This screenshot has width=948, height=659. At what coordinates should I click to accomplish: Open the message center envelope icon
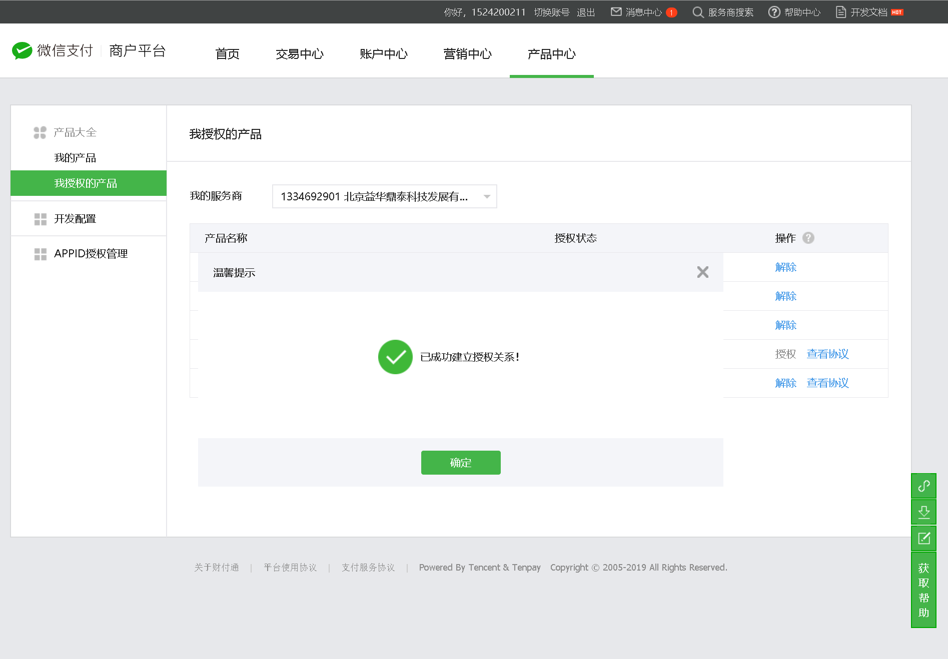point(616,12)
